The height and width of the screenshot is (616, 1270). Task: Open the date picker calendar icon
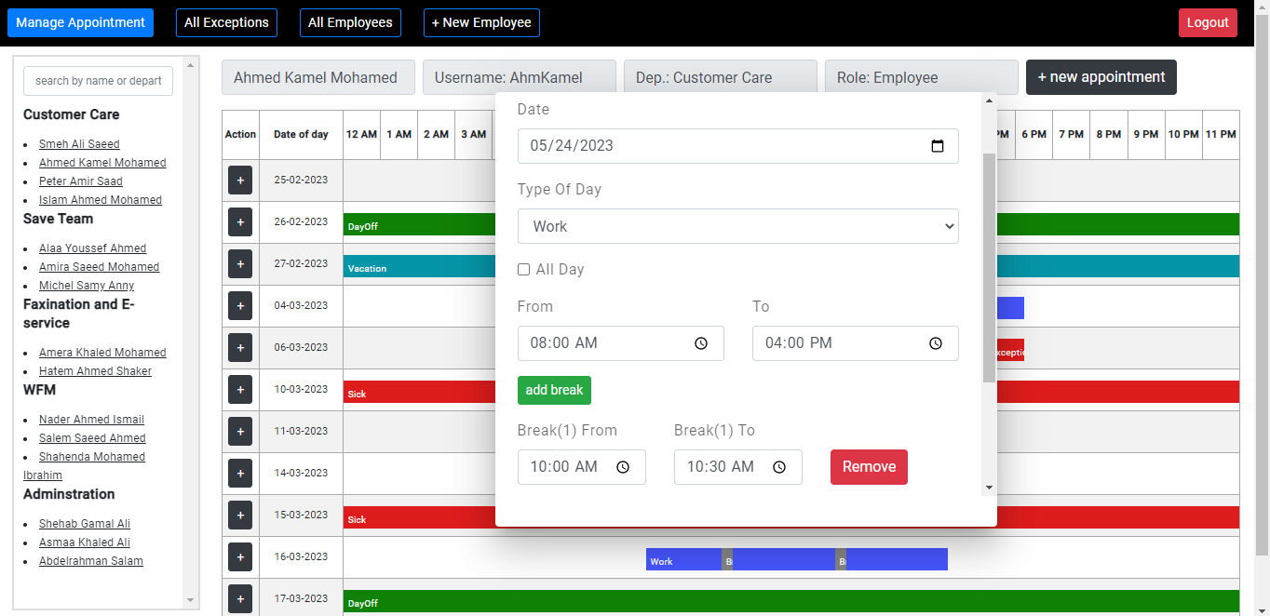tap(938, 146)
